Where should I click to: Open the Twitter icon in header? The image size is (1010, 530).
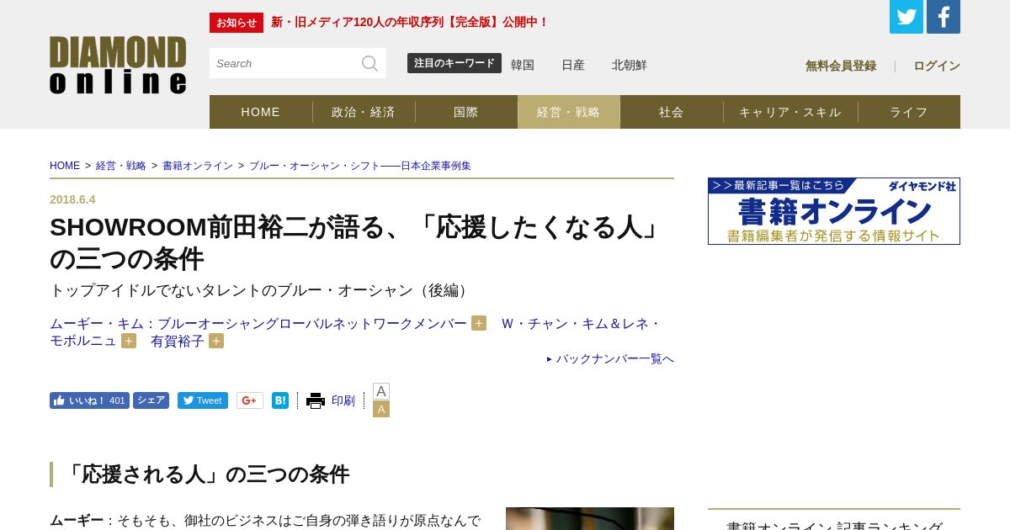pos(906,17)
